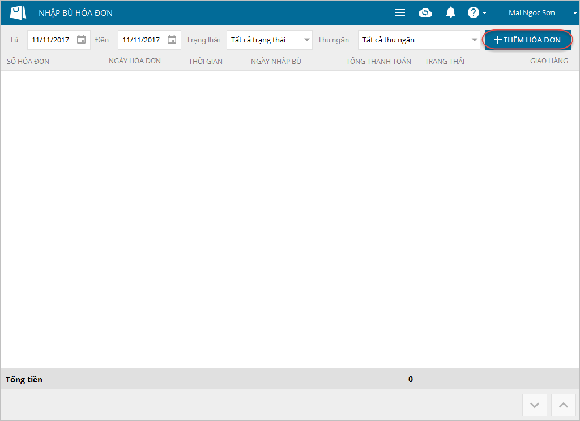Click the THÊM HÓA ĐƠN button
The image size is (580, 421).
[527, 40]
